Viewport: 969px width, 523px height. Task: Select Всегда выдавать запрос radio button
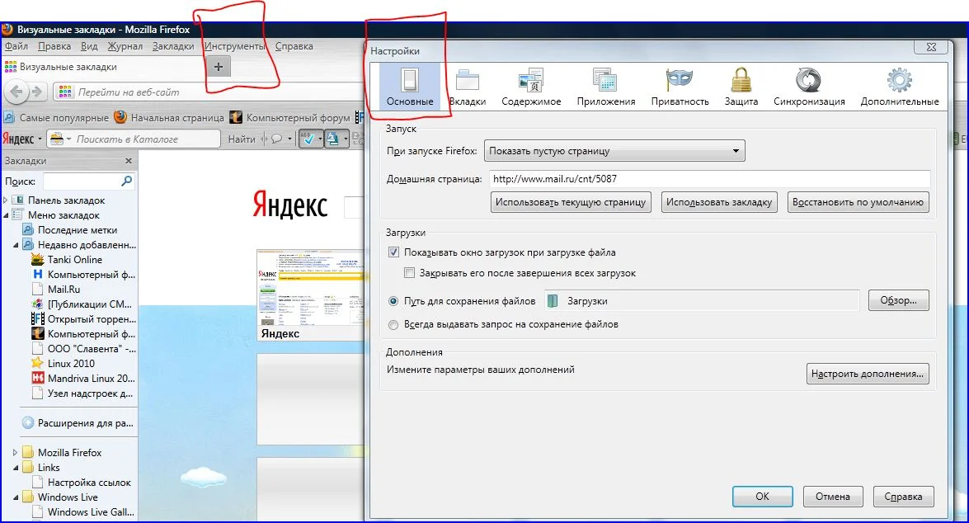[393, 324]
